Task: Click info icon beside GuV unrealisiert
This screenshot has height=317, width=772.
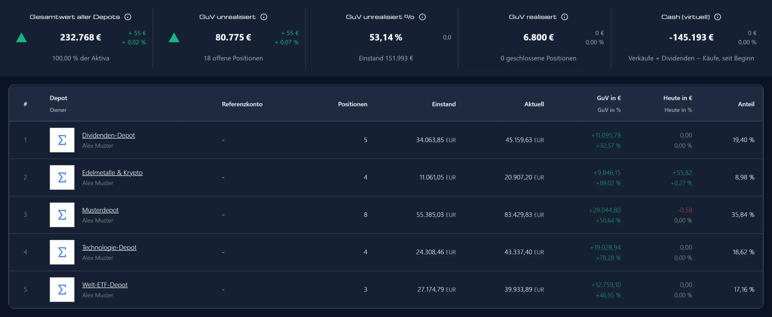Action: point(264,17)
